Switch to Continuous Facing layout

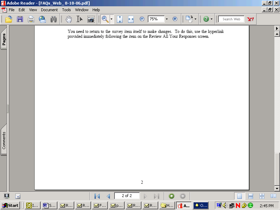pyautogui.click(x=262, y=196)
